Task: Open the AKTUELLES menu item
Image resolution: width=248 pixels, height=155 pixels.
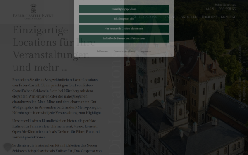Action: point(189,17)
